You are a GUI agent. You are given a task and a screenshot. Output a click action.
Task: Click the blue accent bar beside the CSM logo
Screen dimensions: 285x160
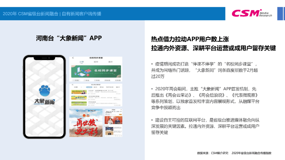pyautogui.click(x=281, y=14)
